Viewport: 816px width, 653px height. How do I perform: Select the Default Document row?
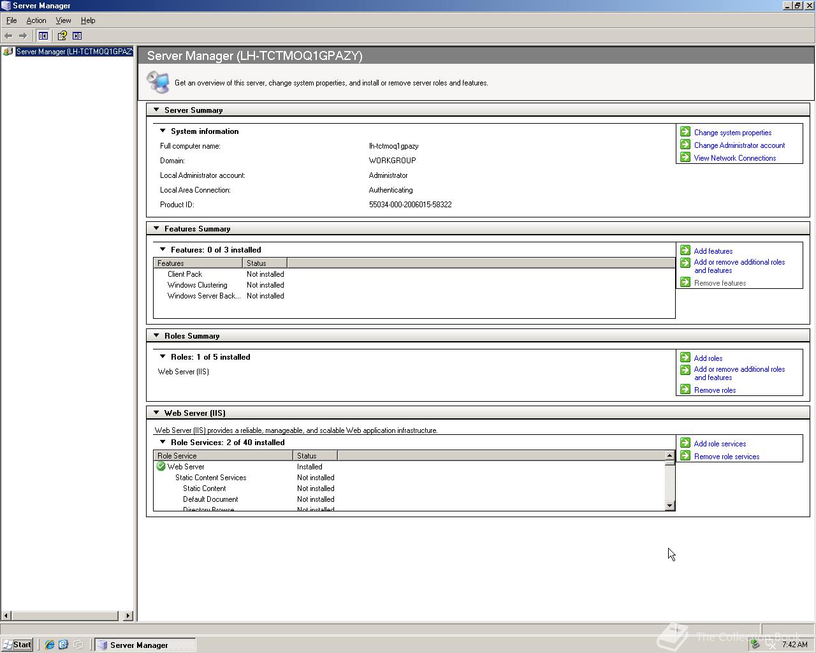409,499
